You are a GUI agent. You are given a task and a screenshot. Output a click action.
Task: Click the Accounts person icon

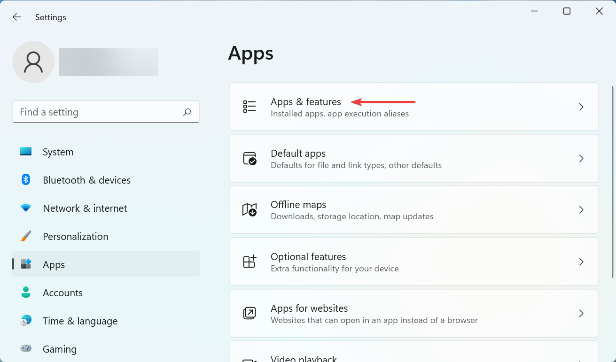(x=25, y=292)
